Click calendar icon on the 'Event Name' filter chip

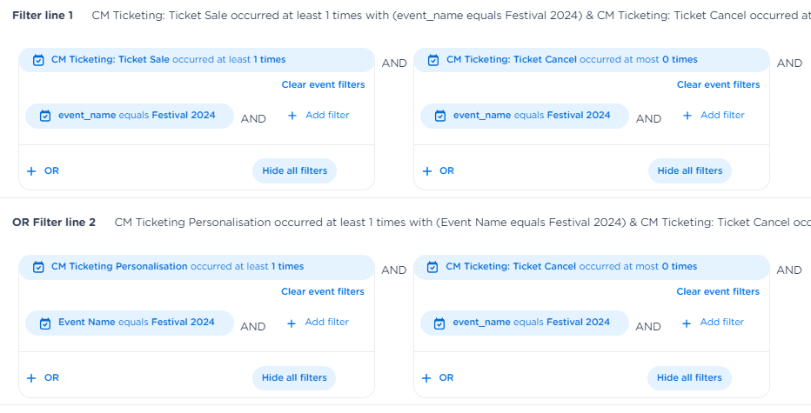point(45,323)
